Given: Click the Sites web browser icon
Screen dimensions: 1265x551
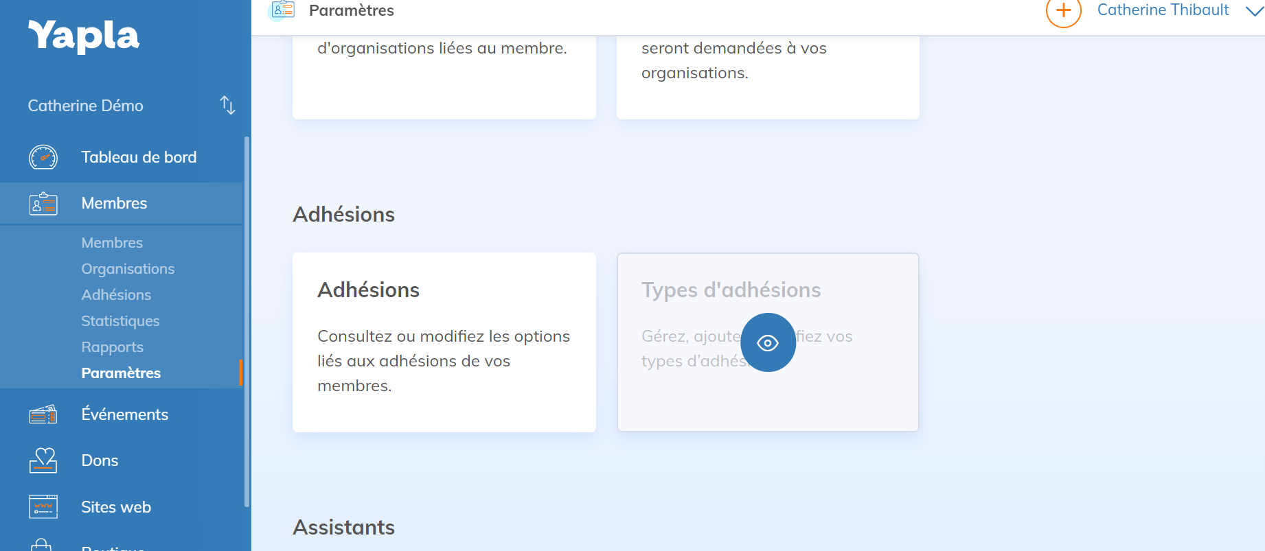Looking at the screenshot, I should click(43, 507).
